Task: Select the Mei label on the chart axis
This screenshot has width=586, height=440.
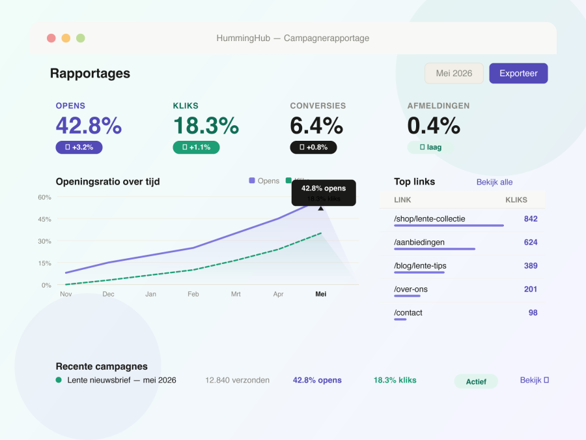Action: [320, 294]
